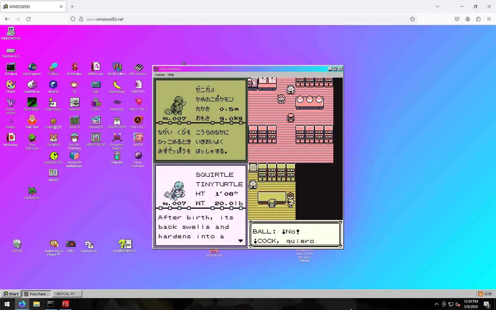Launch ASCII Gallery from the desktop
496x310 pixels.
[117, 69]
